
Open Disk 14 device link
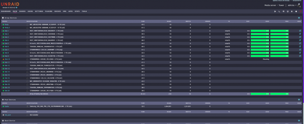pyautogui.click(x=7, y=72)
